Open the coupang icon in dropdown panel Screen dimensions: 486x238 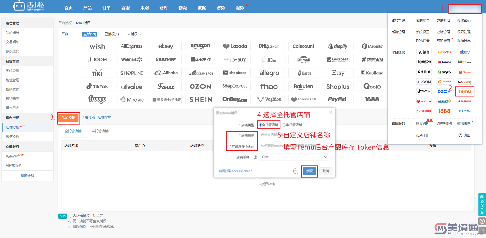(x=465, y=82)
